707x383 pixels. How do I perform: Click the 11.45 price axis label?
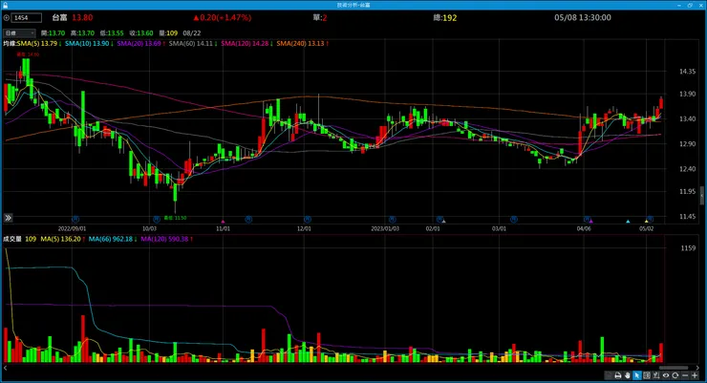click(x=687, y=216)
